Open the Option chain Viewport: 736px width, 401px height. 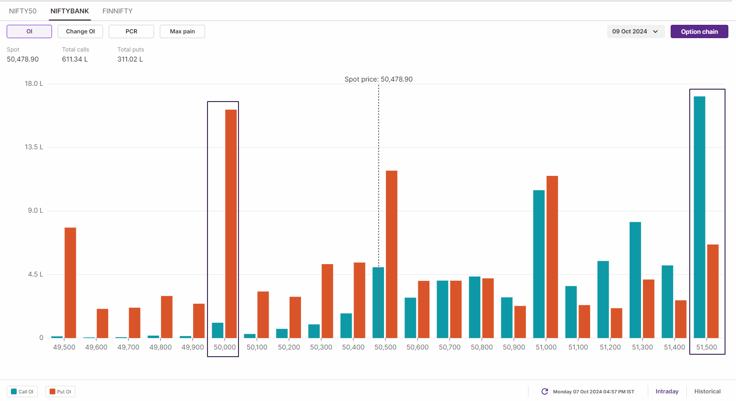click(x=699, y=31)
